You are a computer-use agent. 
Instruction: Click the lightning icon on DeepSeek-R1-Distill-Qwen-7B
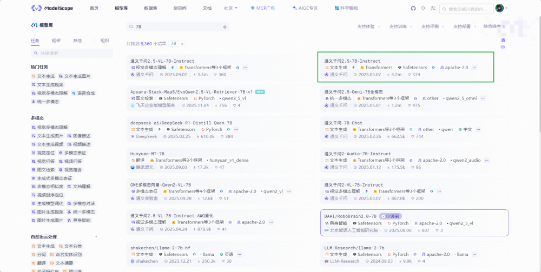tap(160, 130)
